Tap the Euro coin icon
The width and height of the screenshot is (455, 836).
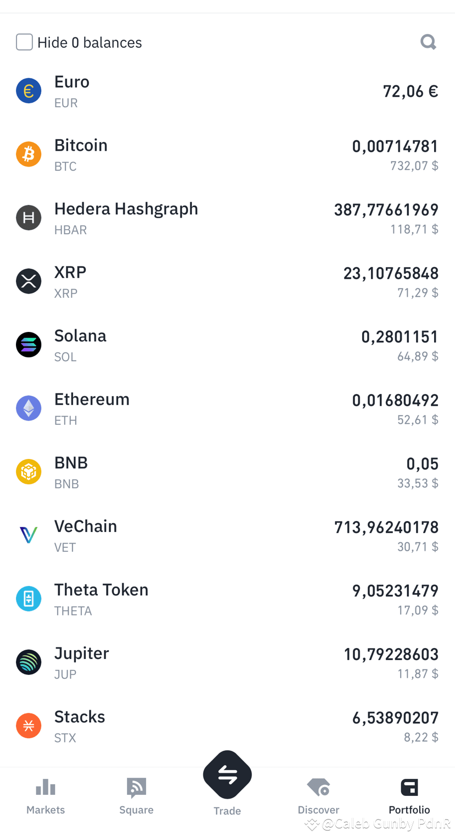coord(29,91)
